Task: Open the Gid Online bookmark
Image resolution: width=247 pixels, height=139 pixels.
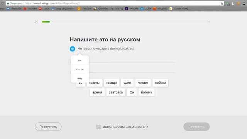Action: click(x=101, y=8)
